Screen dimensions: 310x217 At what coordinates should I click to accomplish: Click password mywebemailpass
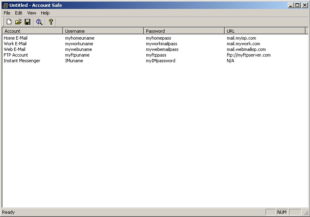(162, 49)
